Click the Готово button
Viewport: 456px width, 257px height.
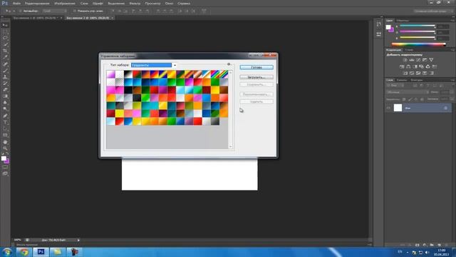pos(256,67)
